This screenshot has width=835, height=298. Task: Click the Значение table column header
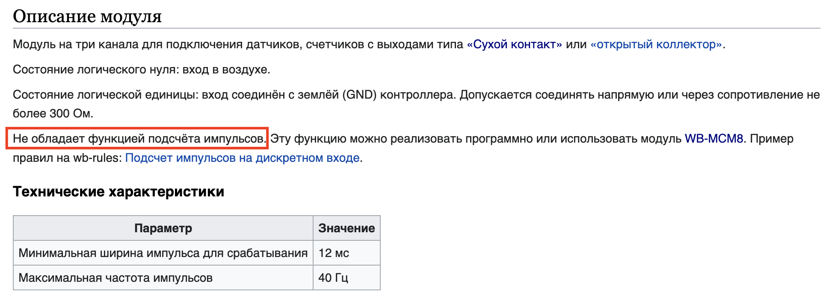coord(346,228)
